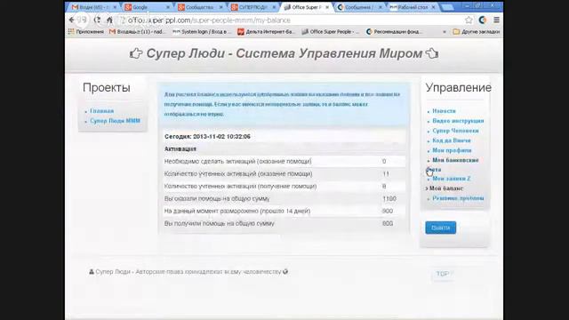Image resolution: width=569 pixels, height=320 pixels.
Task: Click the Активация section heading
Action: 180,148
